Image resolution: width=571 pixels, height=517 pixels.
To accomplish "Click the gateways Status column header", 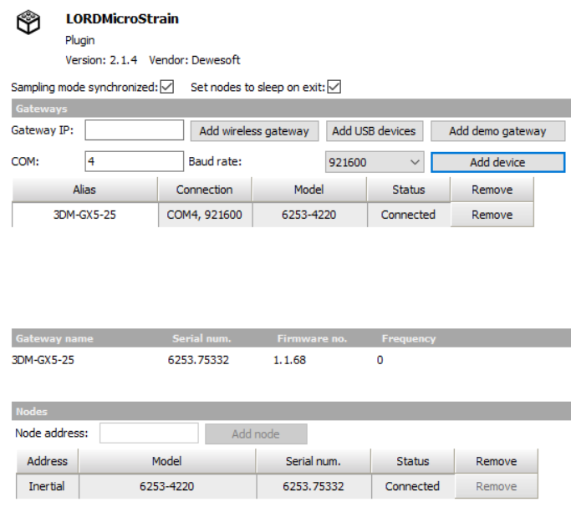I will (409, 190).
